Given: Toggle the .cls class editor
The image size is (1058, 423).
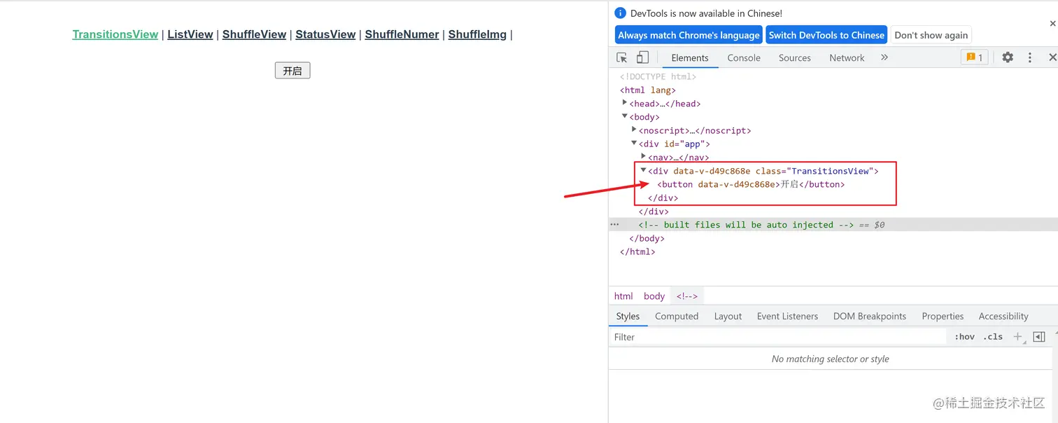Looking at the screenshot, I should (x=993, y=337).
